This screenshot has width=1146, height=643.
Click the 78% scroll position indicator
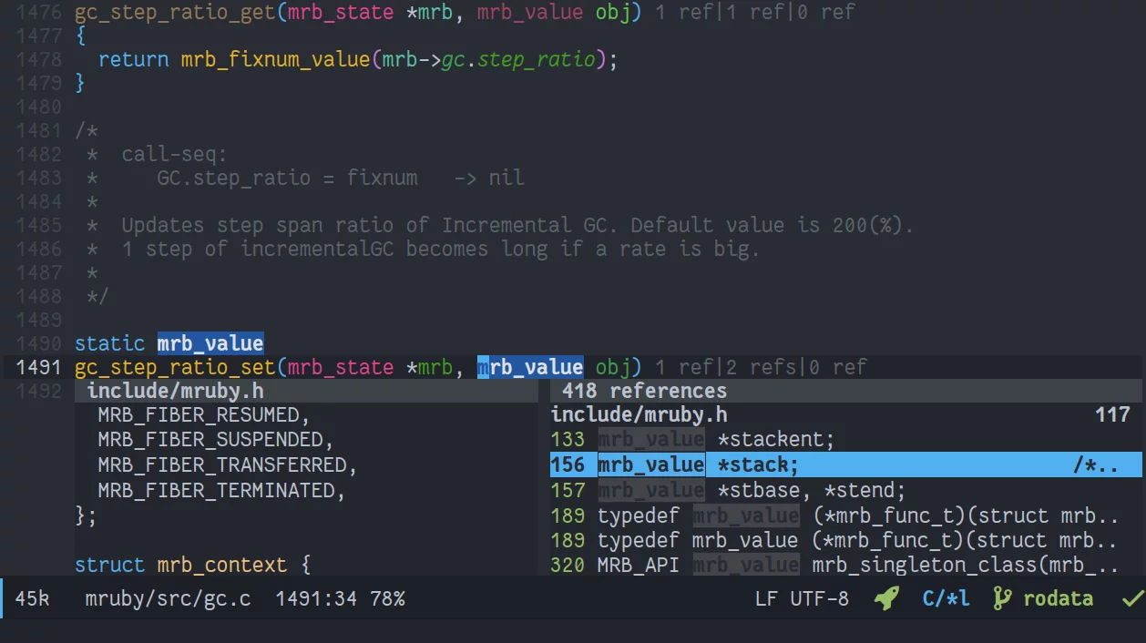click(387, 598)
